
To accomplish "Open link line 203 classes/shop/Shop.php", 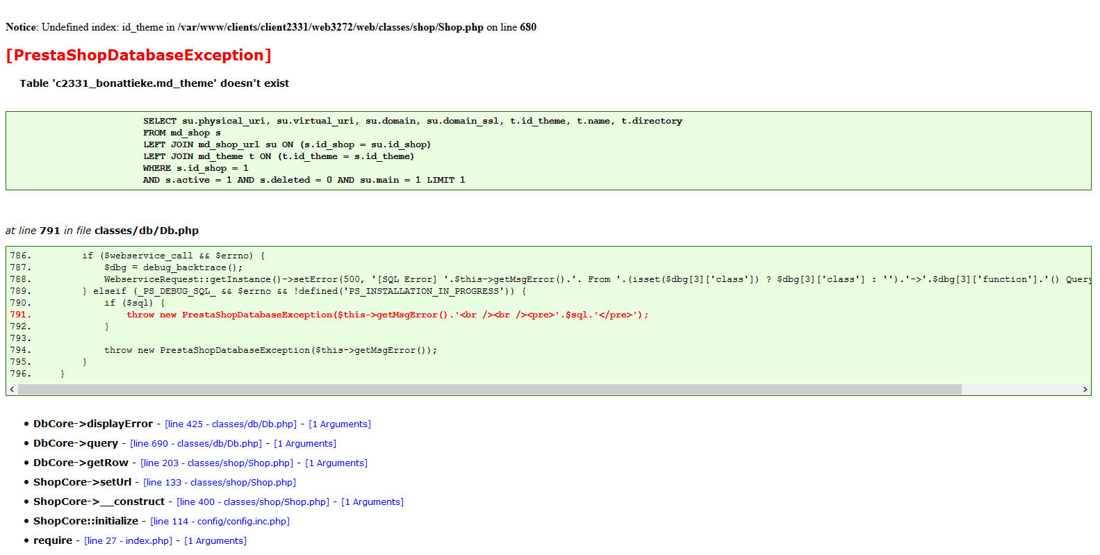I will (217, 463).
